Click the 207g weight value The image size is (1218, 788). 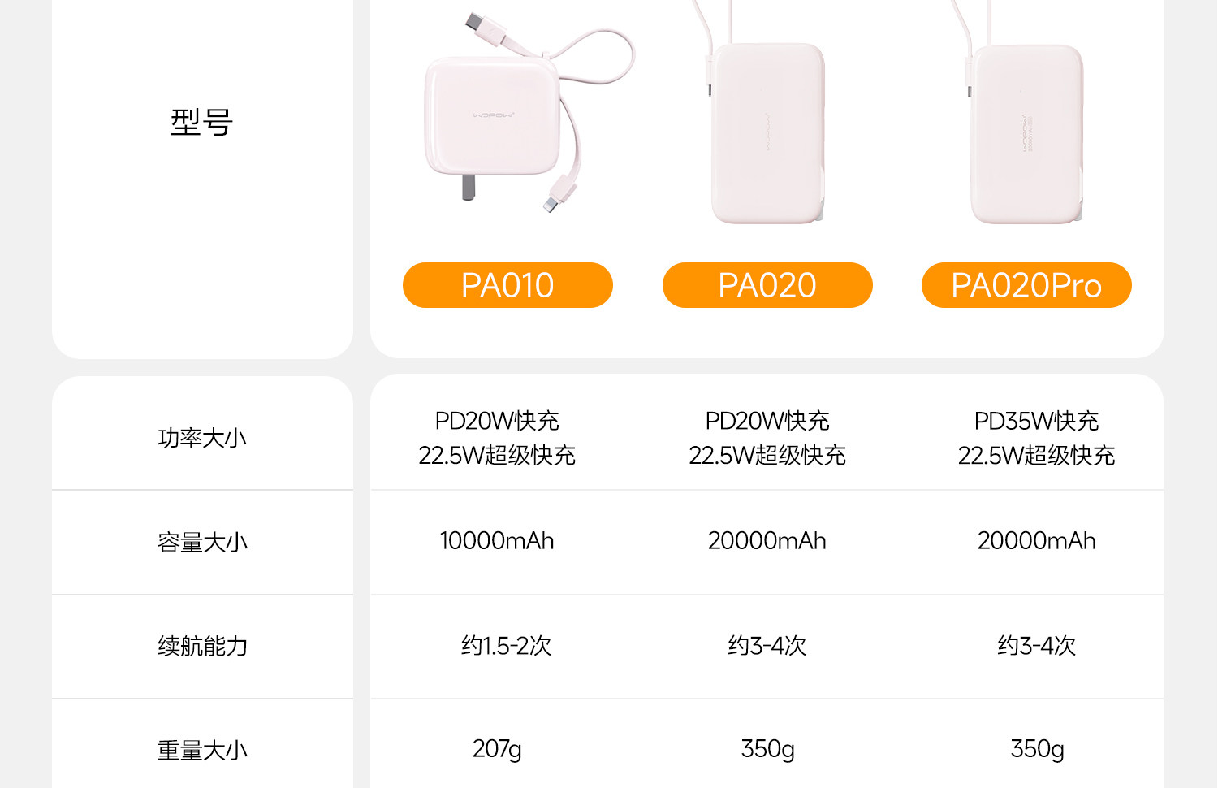pyautogui.click(x=497, y=748)
